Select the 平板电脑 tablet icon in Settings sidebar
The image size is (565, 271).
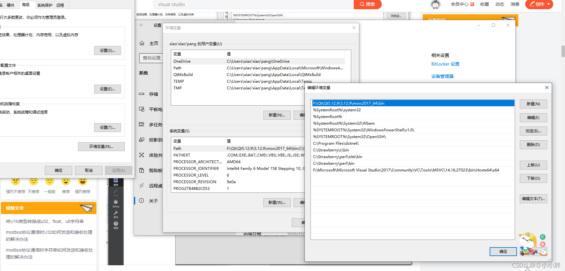[142, 109]
